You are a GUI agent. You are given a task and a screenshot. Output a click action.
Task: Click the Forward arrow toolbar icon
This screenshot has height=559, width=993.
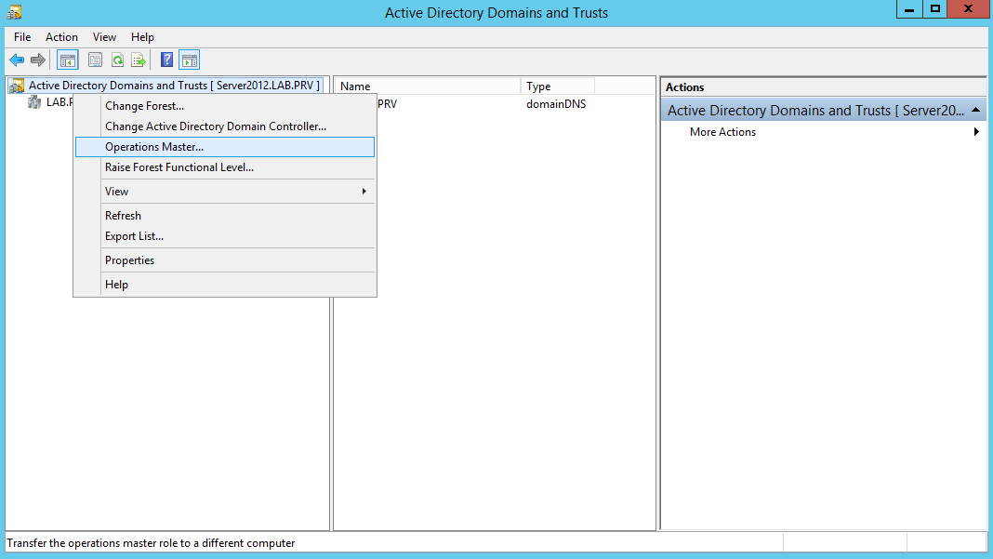(x=38, y=60)
